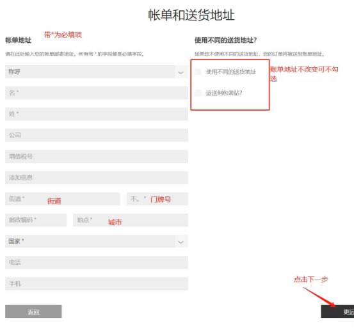Screen dimensions: 354x330
Task: Click the dark next-step button at bottom right
Action: tap(337, 311)
